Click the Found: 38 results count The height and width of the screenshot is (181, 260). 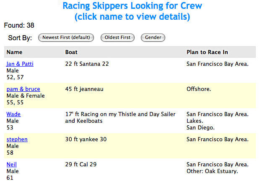tap(19, 25)
